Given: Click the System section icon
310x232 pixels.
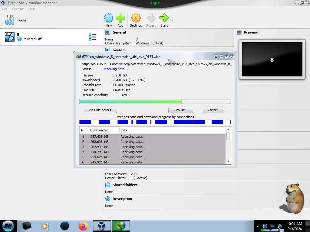Looking at the screenshot, I should coord(108,50).
